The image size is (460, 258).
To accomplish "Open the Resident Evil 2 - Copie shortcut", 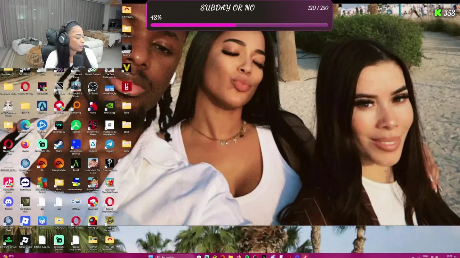I will point(76,90).
